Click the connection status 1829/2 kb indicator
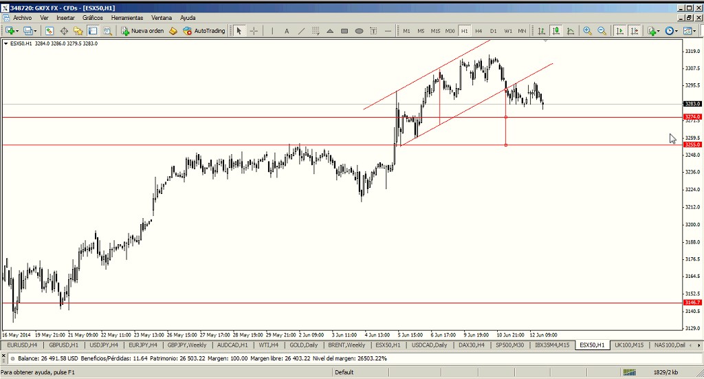 point(665,372)
